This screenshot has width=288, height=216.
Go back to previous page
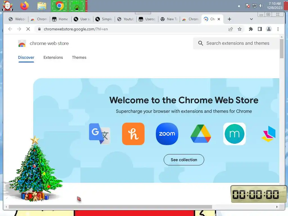10,29
